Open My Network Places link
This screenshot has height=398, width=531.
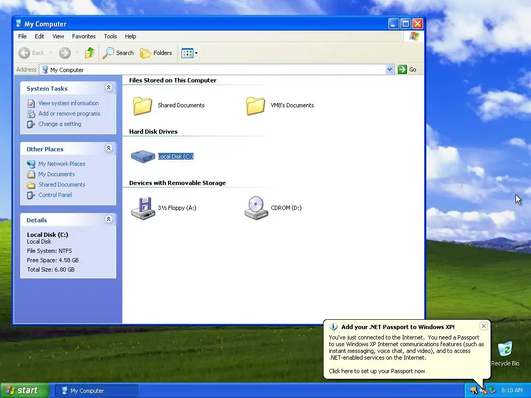(x=62, y=164)
